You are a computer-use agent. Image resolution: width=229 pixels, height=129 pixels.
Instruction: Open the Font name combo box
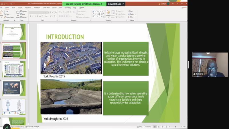(37, 12)
